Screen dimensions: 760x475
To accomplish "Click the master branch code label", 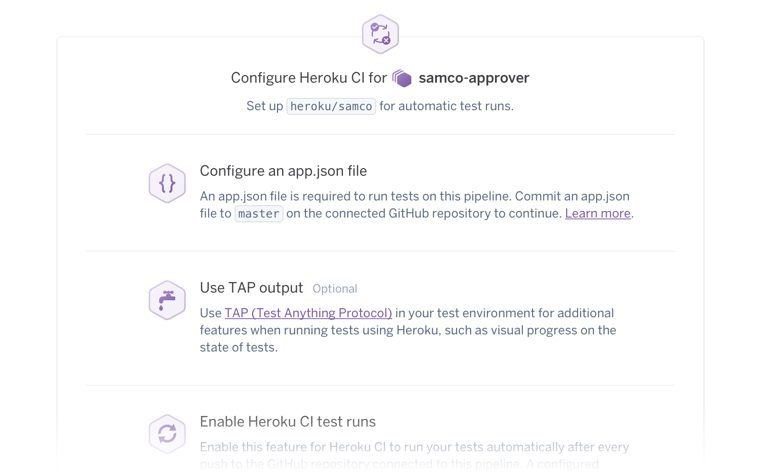I will click(x=259, y=214).
